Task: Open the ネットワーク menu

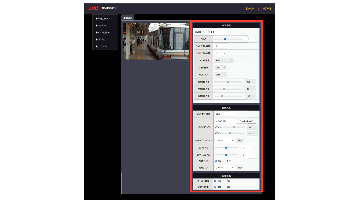Action: pyautogui.click(x=105, y=26)
